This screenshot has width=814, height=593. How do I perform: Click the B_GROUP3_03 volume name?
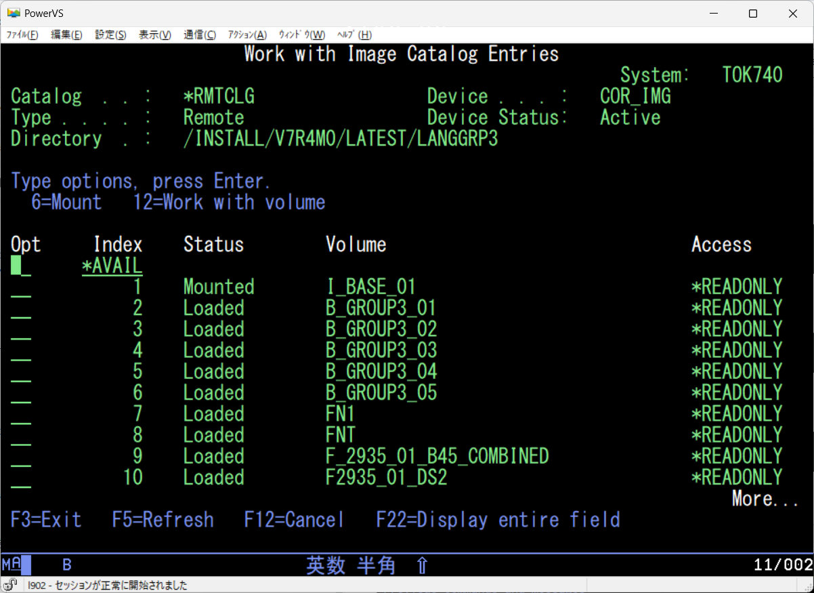(381, 350)
